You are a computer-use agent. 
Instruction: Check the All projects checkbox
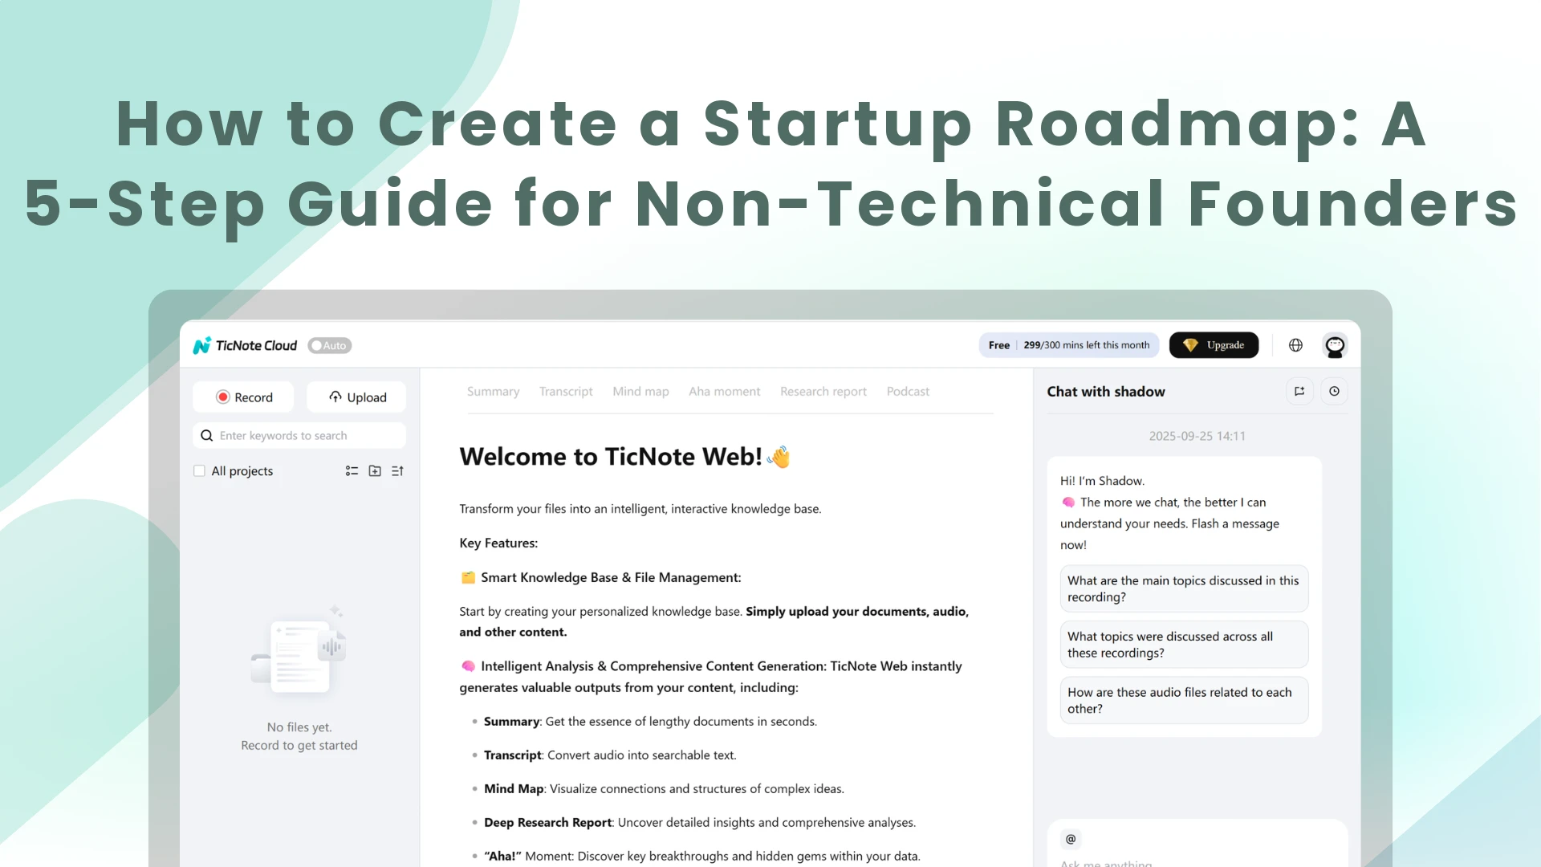(199, 471)
